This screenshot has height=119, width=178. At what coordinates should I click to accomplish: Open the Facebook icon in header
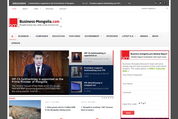(165, 3)
